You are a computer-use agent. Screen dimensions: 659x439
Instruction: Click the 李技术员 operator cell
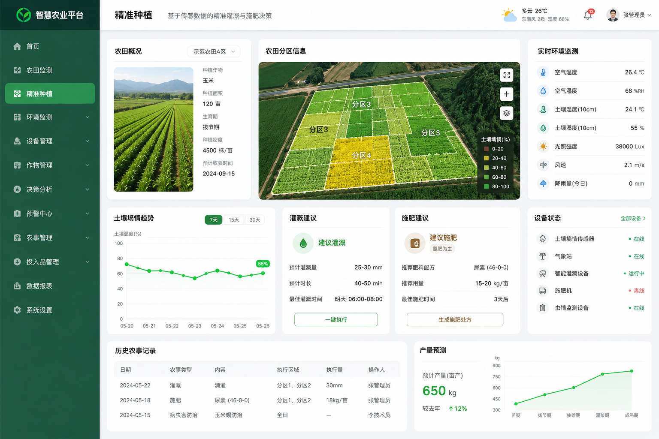coord(379,415)
